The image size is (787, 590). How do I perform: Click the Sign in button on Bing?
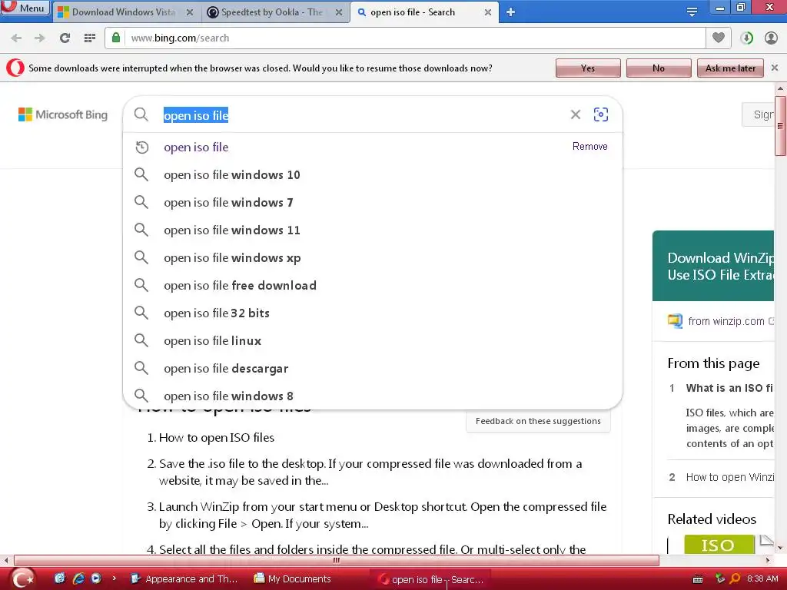tap(759, 115)
